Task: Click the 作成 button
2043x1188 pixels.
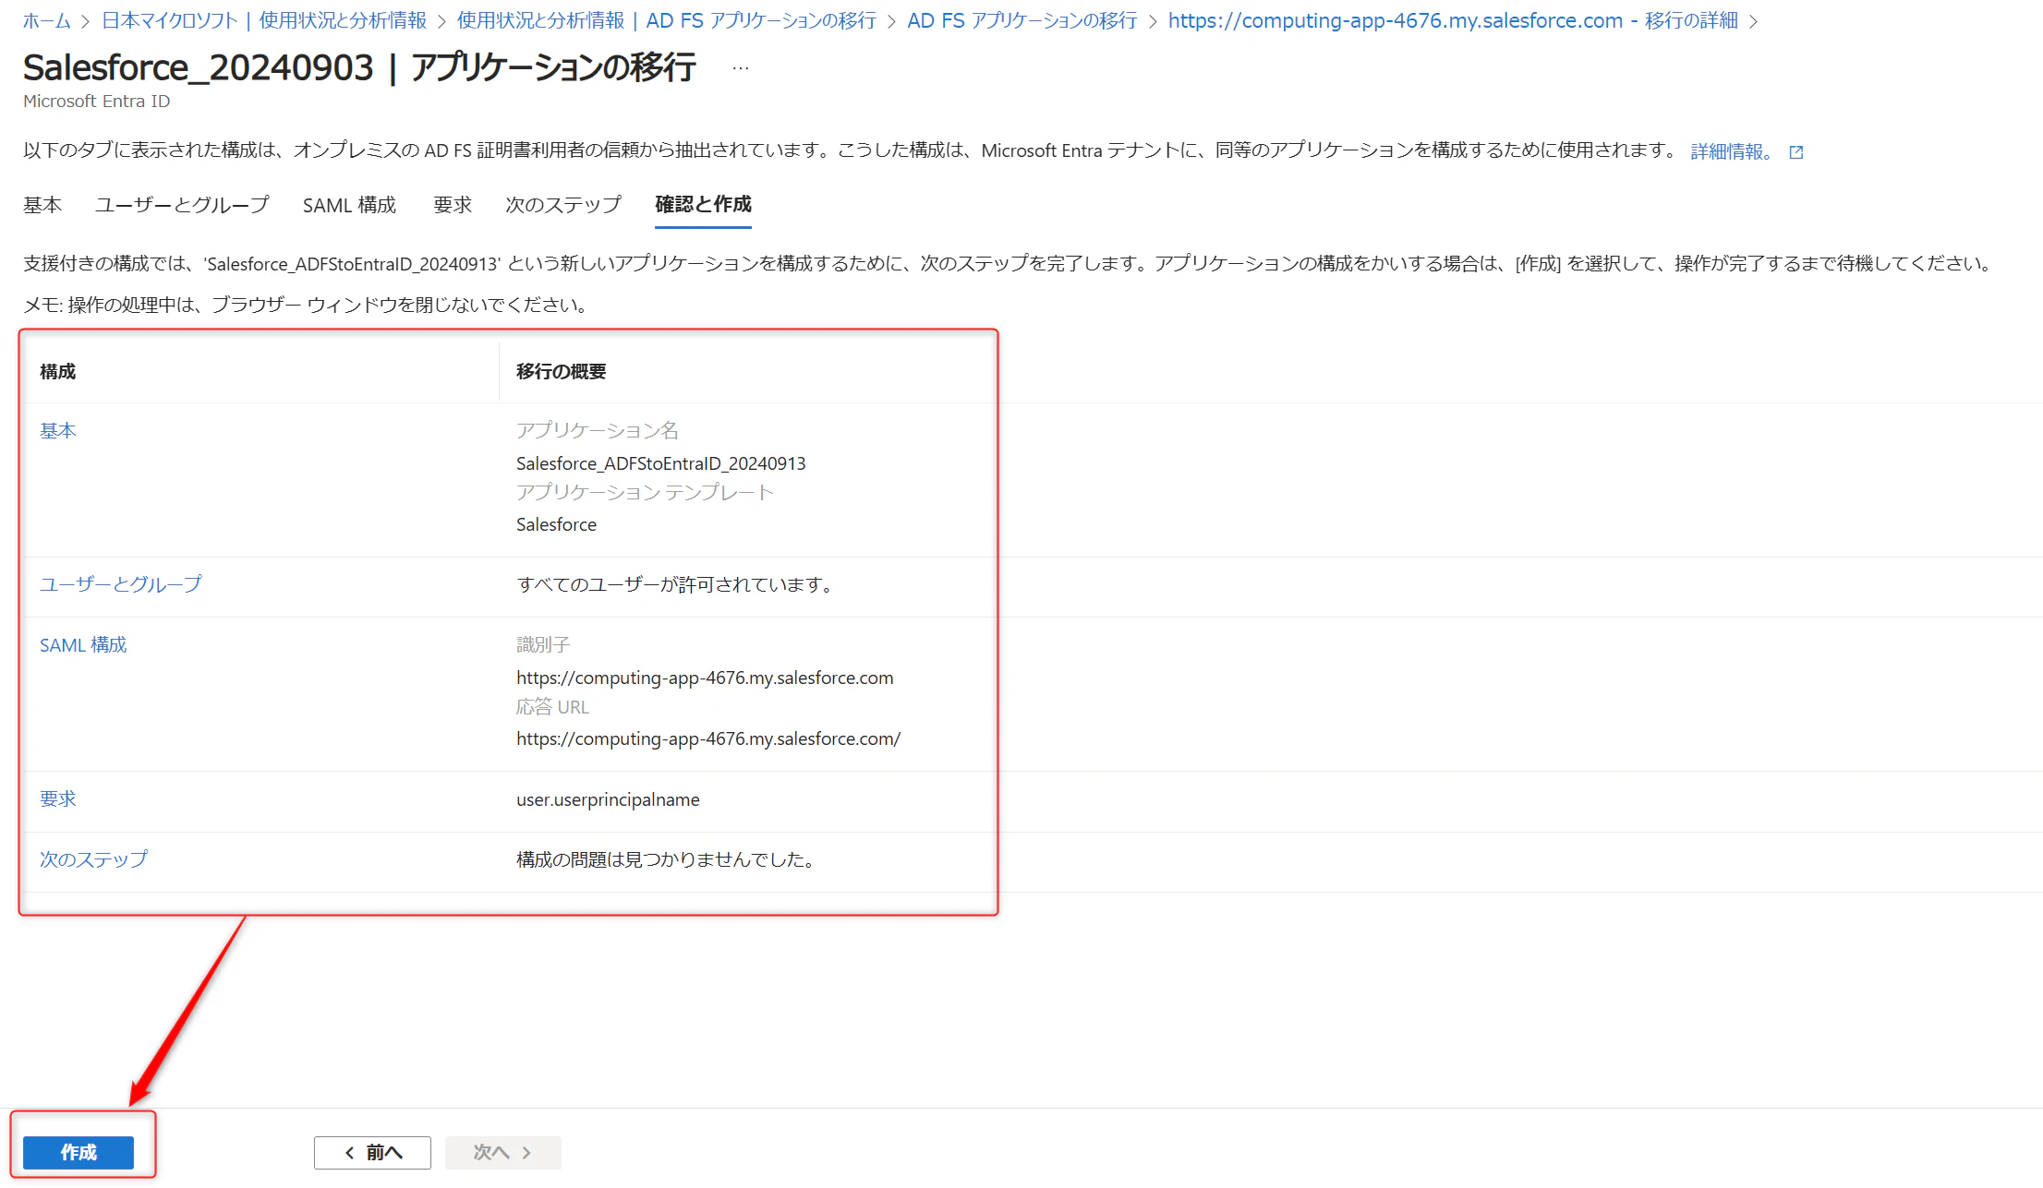Action: pyautogui.click(x=79, y=1152)
